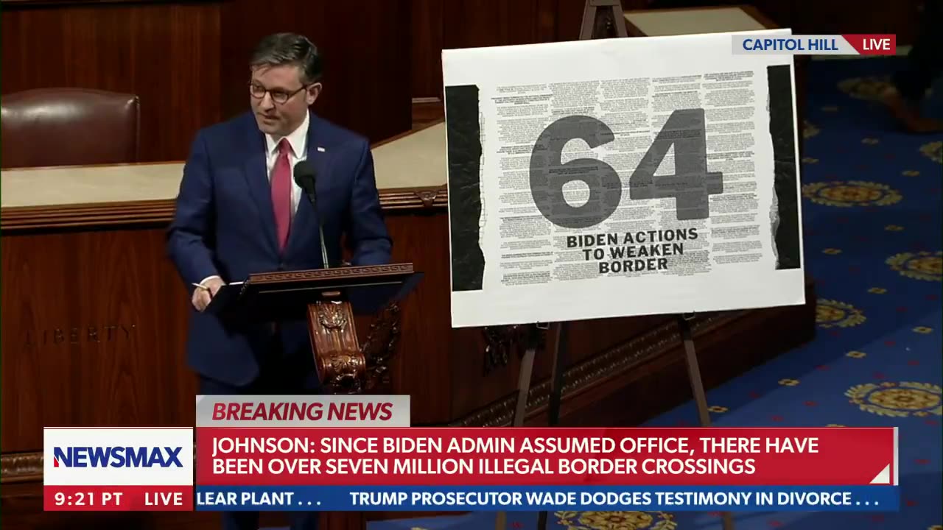Image resolution: width=943 pixels, height=530 pixels.
Task: Click the white corner triangle on headline banner
Action: (x=880, y=474)
